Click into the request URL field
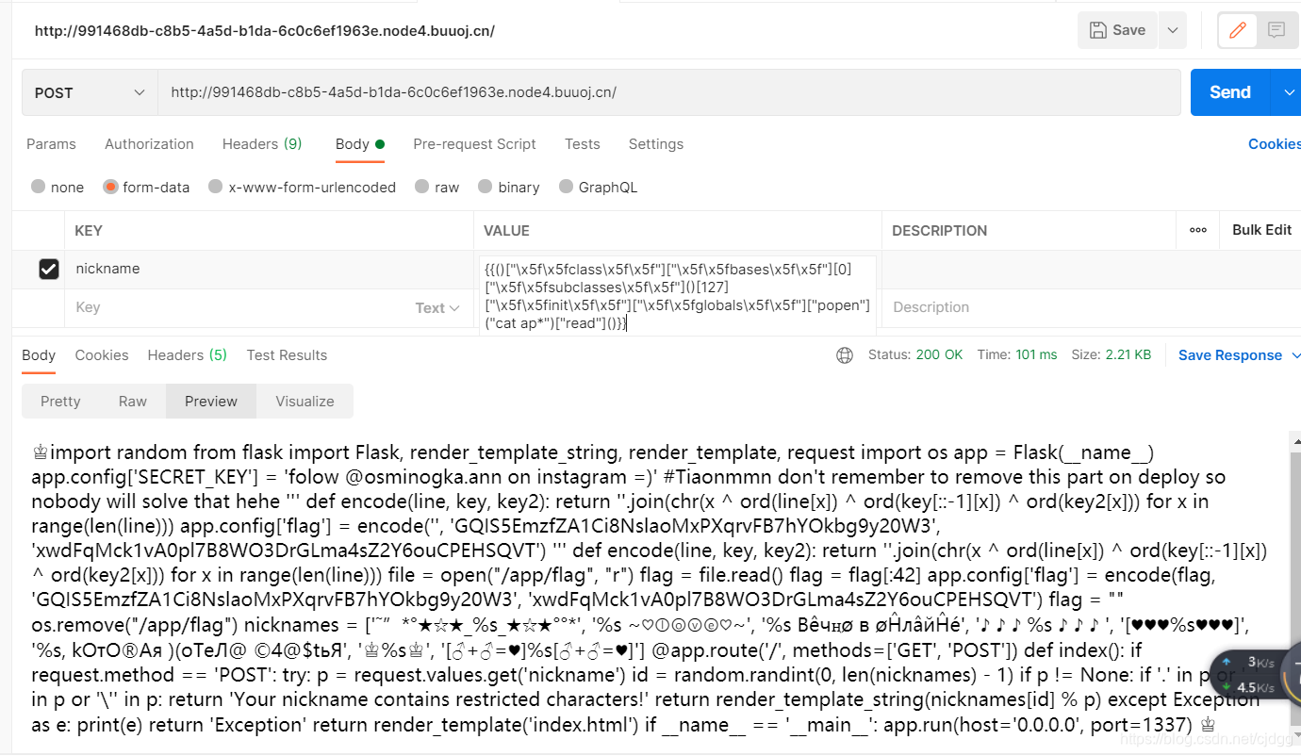1301x756 pixels. coord(668,92)
